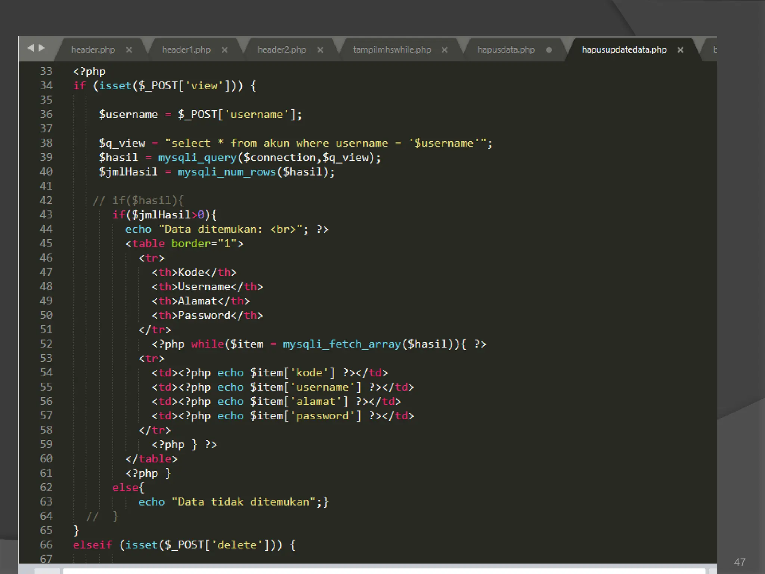The height and width of the screenshot is (574, 765).
Task: Click the right tab scroll arrow
Action: pos(42,48)
